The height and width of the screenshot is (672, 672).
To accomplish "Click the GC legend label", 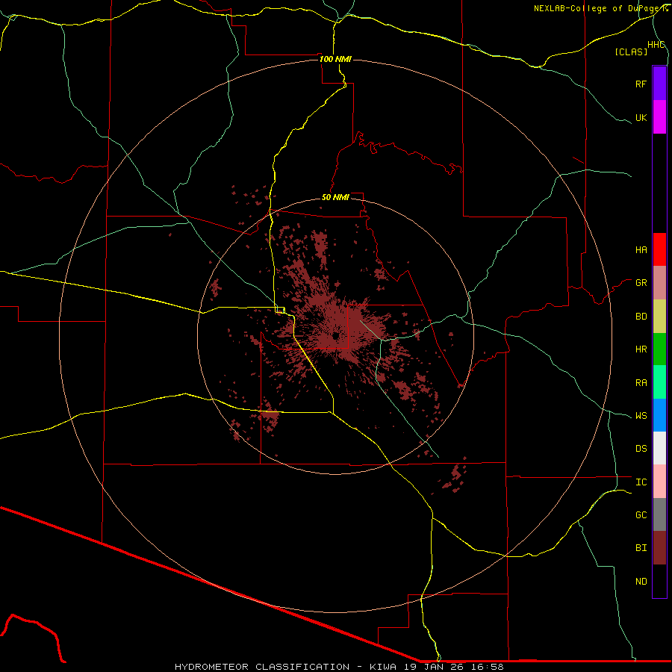I will [x=641, y=515].
